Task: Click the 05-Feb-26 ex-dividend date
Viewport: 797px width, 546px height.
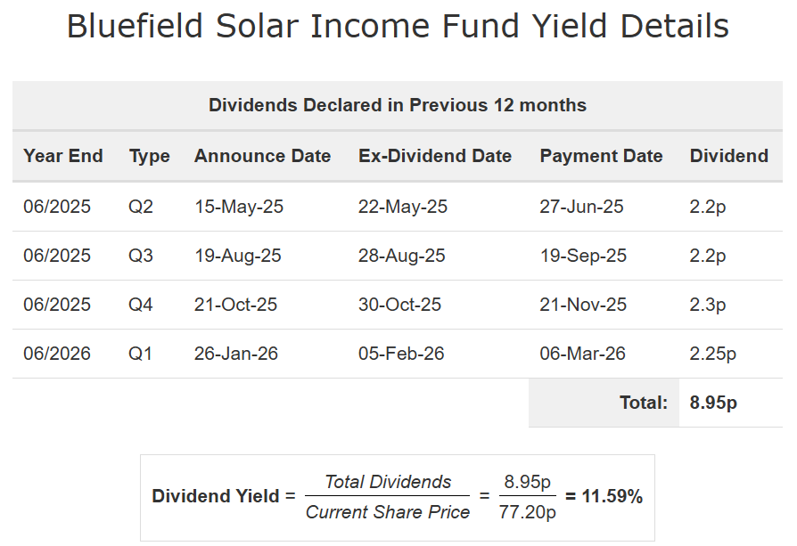Action: [x=400, y=354]
